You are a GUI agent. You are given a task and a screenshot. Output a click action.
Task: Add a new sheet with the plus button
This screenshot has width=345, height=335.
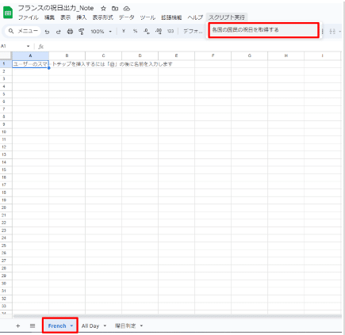tap(18, 325)
